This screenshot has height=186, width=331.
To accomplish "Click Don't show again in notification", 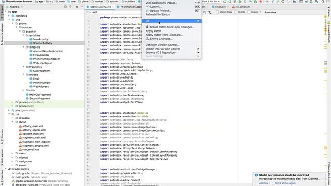I will pos(285,183).
